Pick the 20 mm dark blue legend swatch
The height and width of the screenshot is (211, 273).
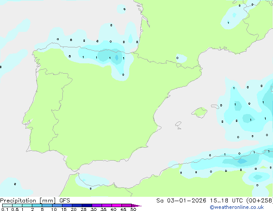click(77, 205)
